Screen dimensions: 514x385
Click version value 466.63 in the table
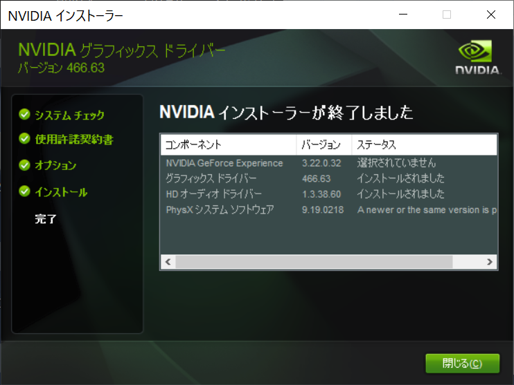point(317,179)
